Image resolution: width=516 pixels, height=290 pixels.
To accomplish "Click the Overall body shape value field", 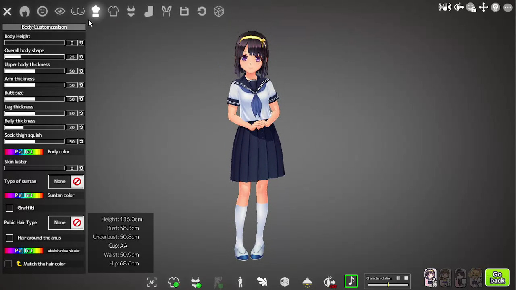I will click(72, 57).
